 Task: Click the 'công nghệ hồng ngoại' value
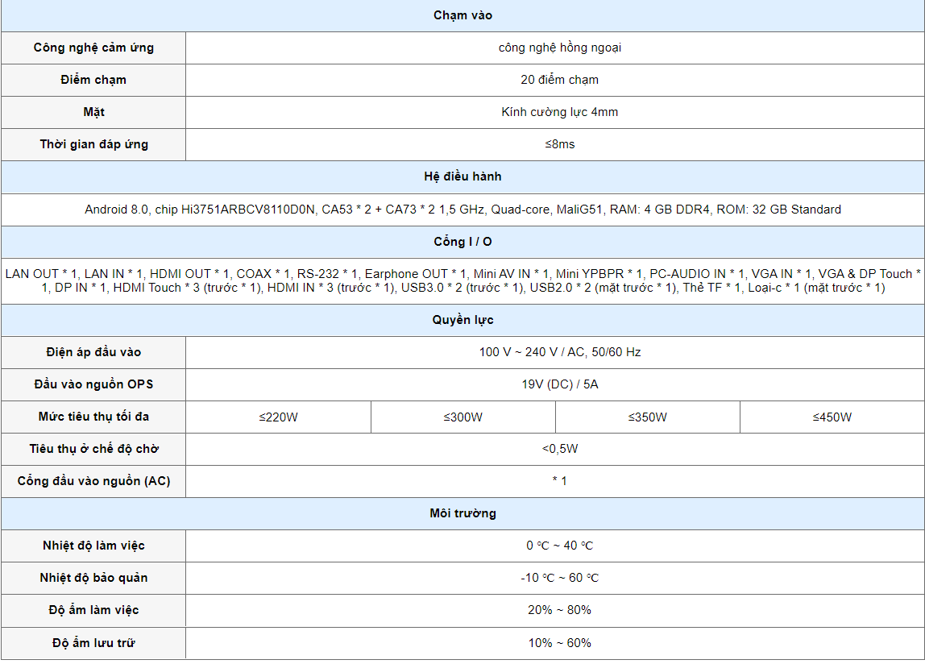coord(559,48)
